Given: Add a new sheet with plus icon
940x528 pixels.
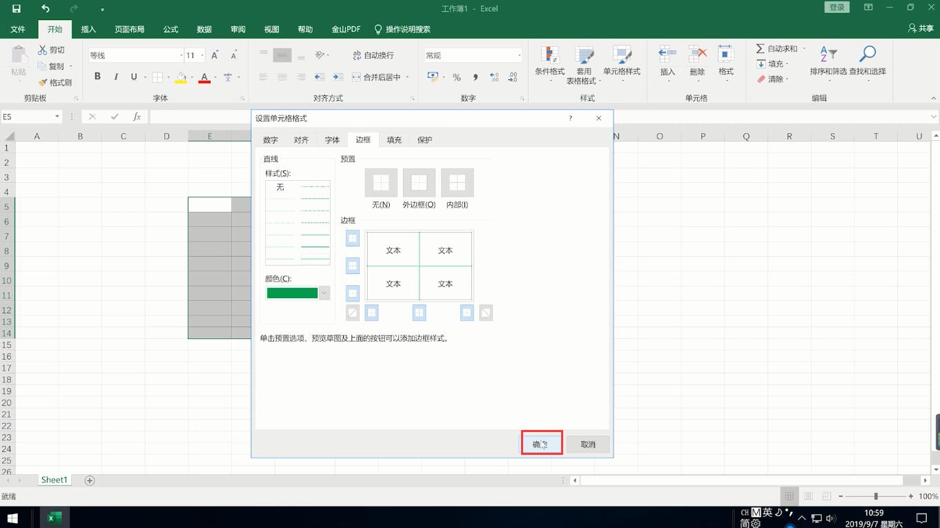Looking at the screenshot, I should [89, 480].
